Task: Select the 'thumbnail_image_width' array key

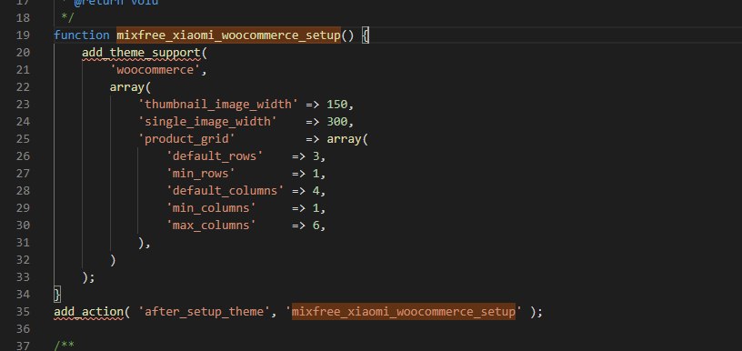Action: [218, 104]
